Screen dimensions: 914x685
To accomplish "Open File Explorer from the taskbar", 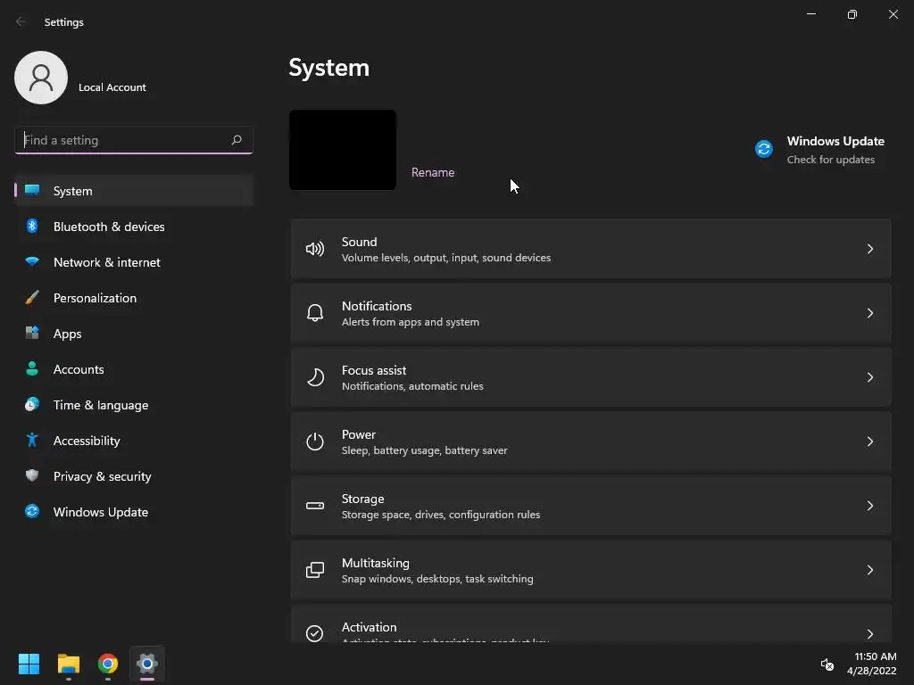I will click(x=68, y=664).
